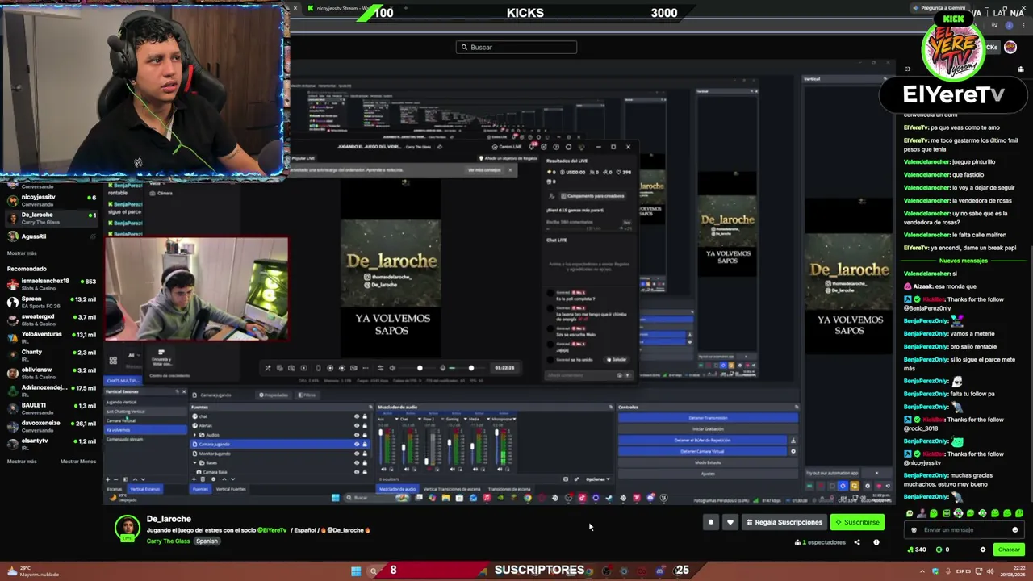Click Regala Suscripciones
Viewport: 1033px width, 581px height.
[784, 522]
